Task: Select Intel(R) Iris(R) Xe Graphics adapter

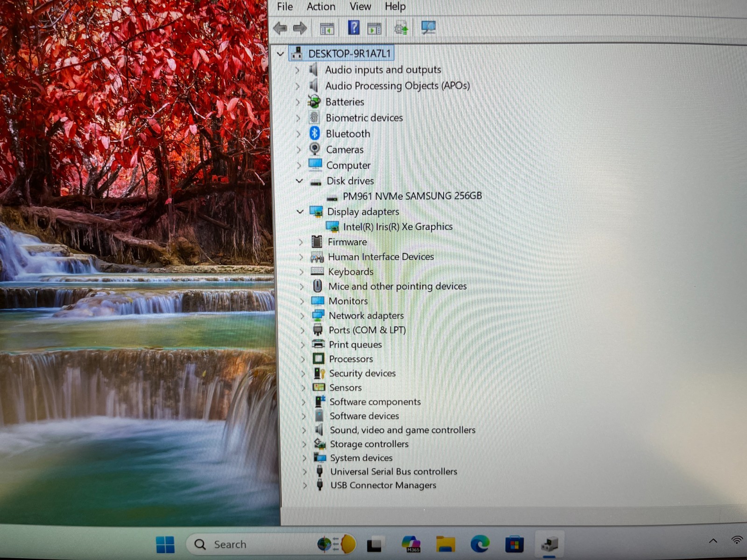Action: point(398,227)
